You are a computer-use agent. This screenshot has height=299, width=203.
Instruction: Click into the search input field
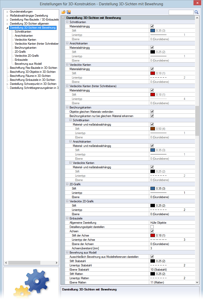pos(181,12)
